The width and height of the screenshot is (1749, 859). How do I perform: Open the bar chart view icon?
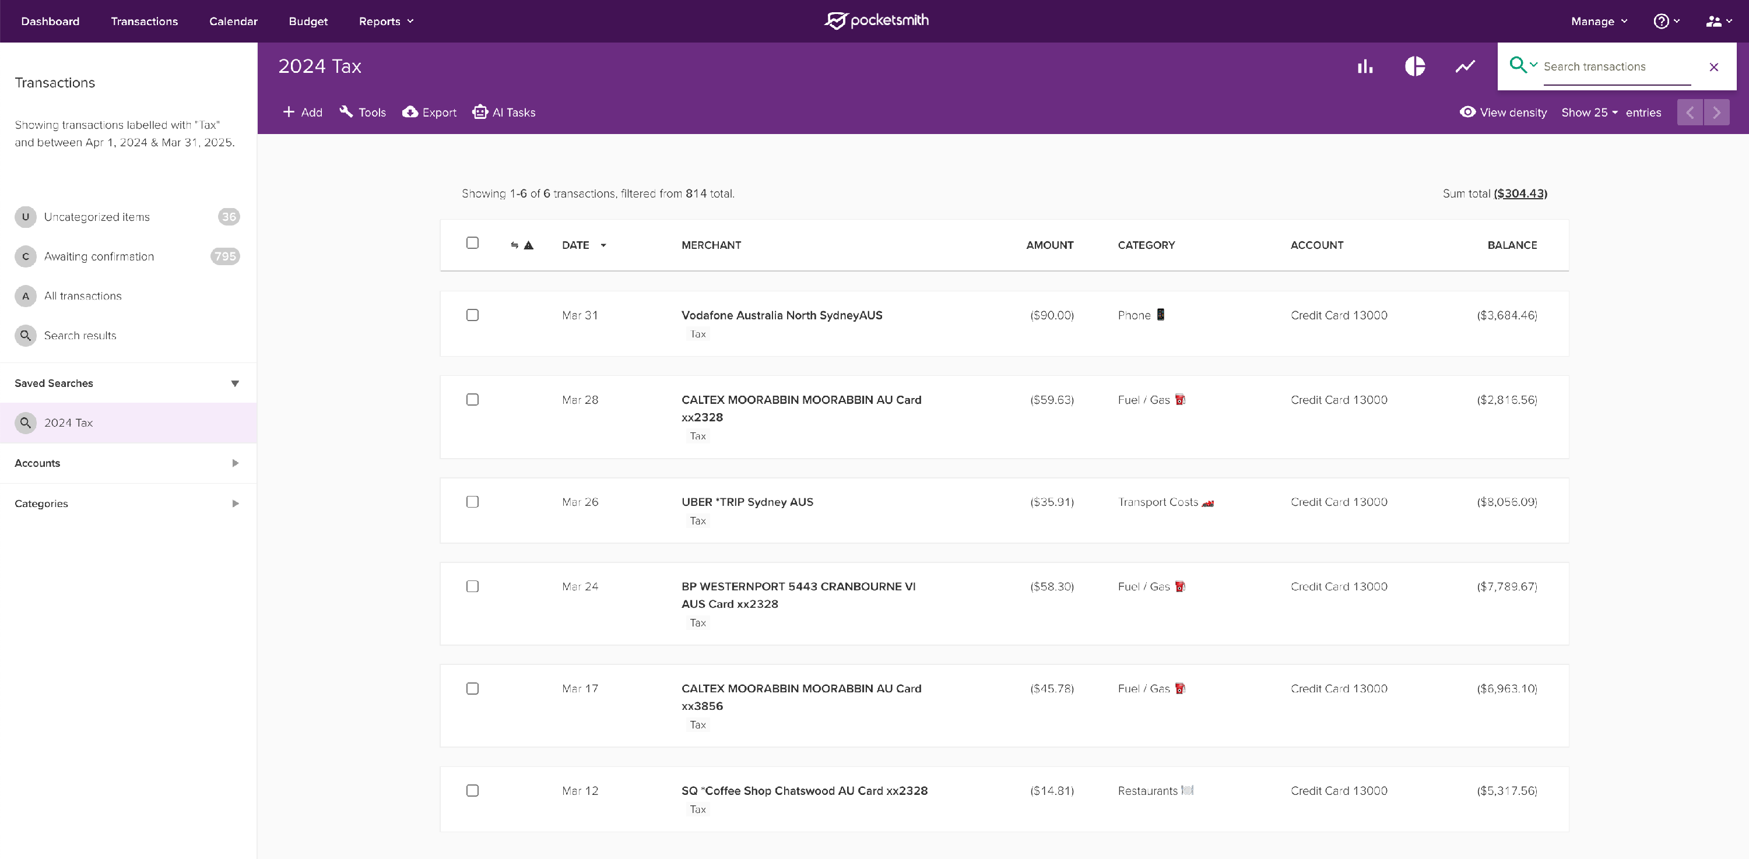1365,66
